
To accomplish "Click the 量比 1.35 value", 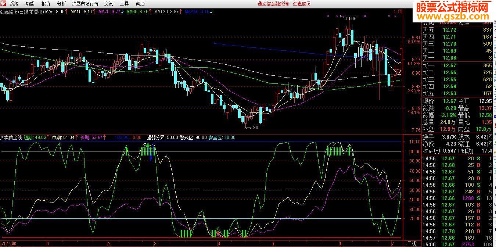I will point(486,122).
